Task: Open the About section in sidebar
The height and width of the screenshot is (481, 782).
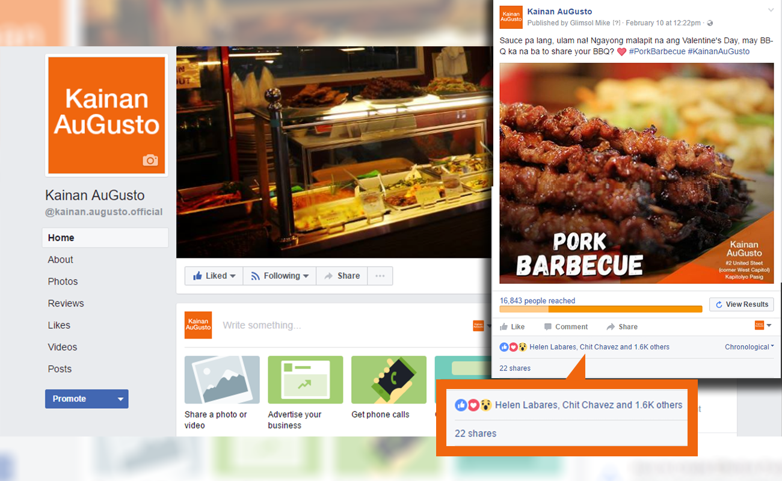Action: point(60,260)
